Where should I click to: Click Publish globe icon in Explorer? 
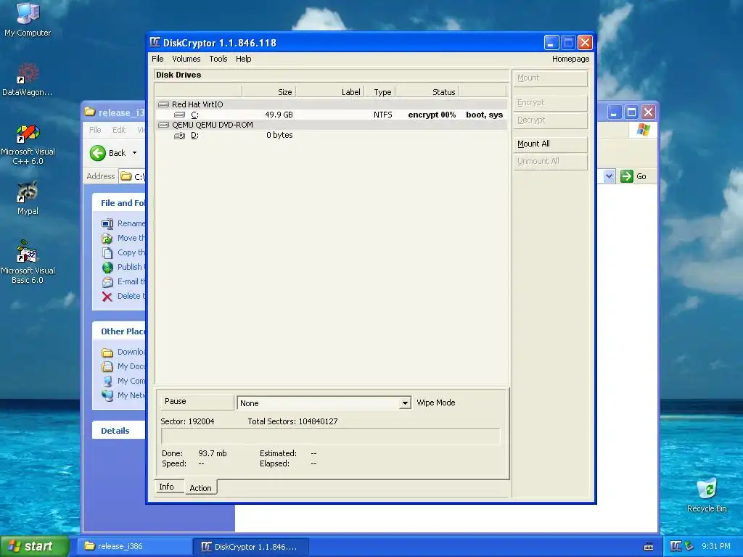point(107,267)
